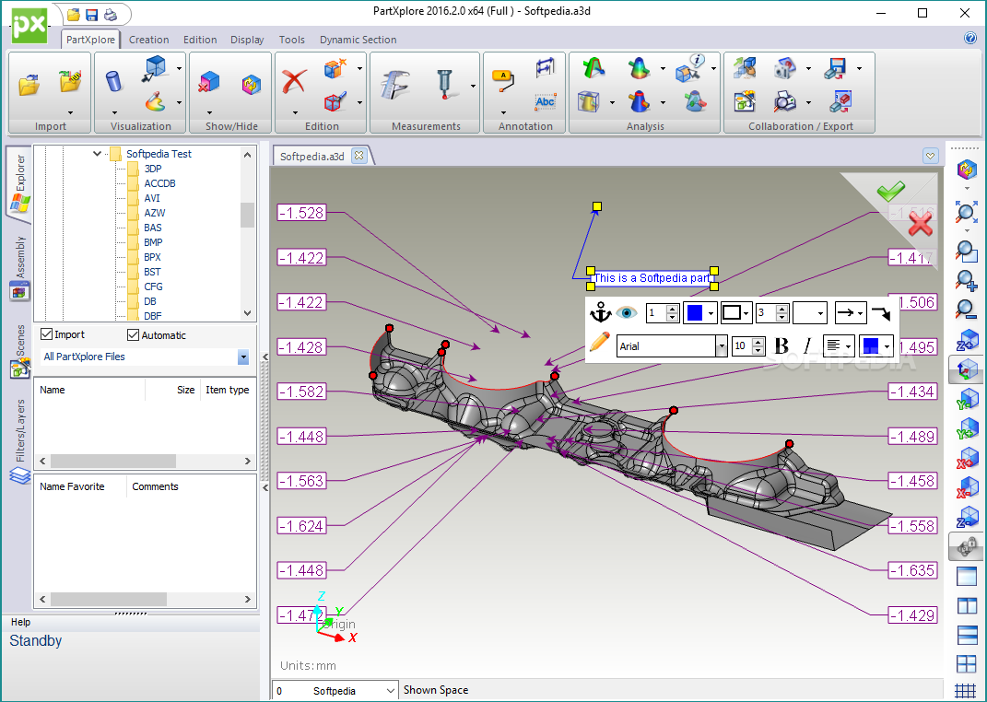The image size is (987, 702).
Task: Open the text color swatch picker
Action: pos(876,346)
